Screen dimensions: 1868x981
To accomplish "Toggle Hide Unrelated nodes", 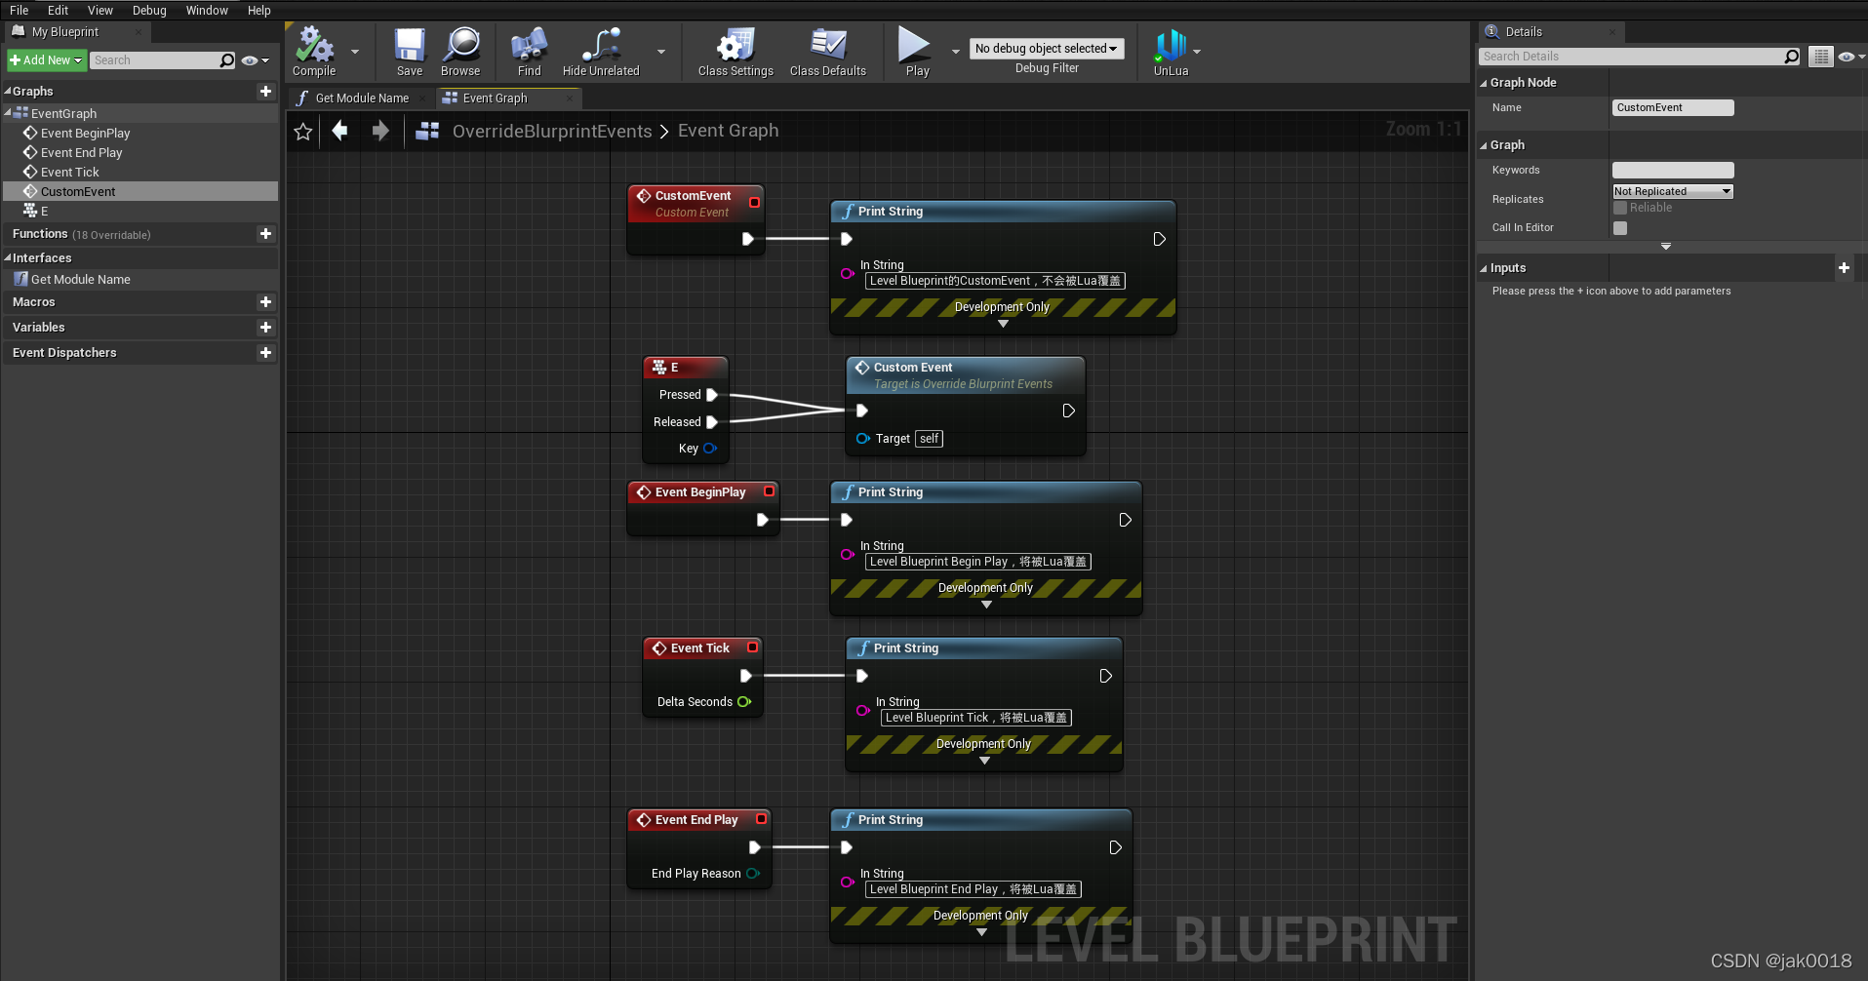I will point(601,52).
